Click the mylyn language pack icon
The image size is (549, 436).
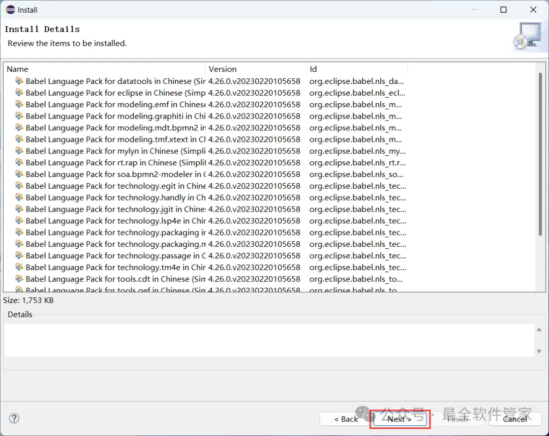pyautogui.click(x=19, y=151)
